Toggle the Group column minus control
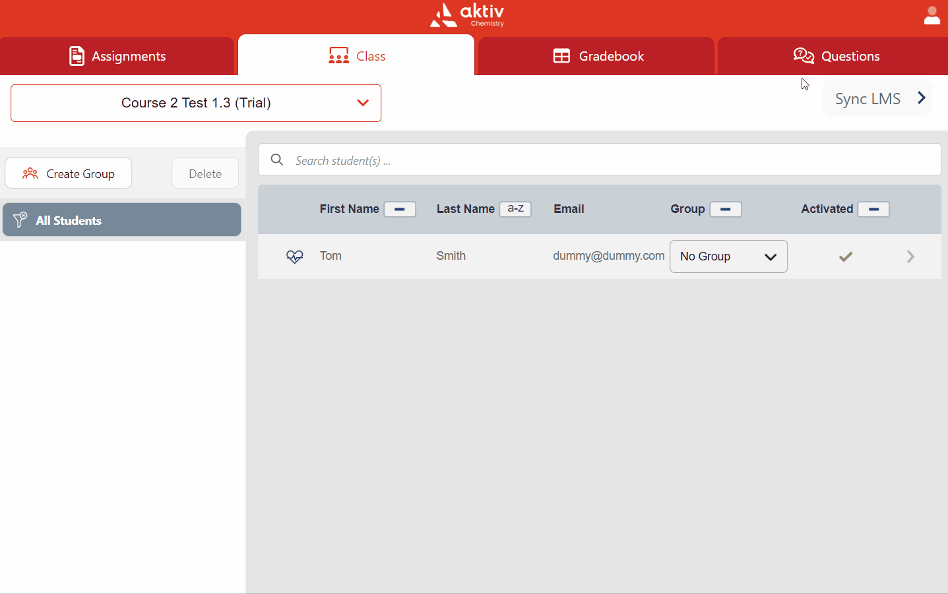Screen dimensions: 948x594 (x=725, y=209)
